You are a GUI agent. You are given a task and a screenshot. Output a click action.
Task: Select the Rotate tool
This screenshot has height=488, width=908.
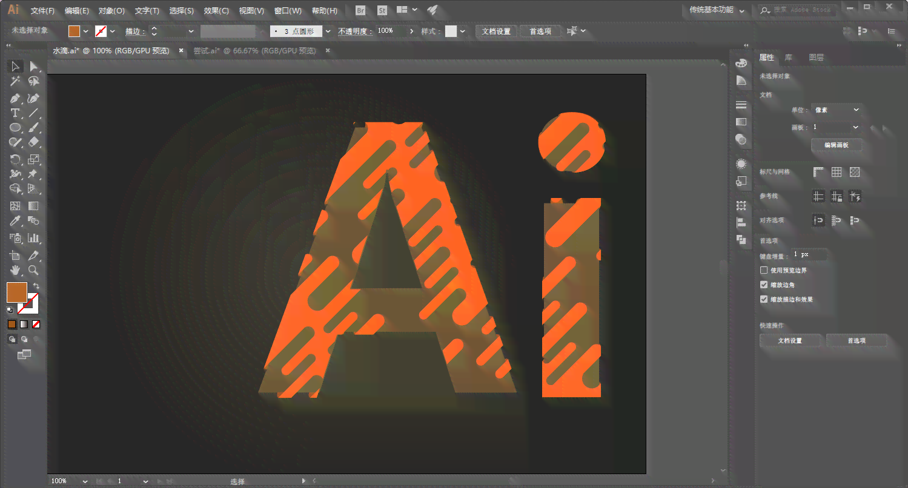[16, 160]
